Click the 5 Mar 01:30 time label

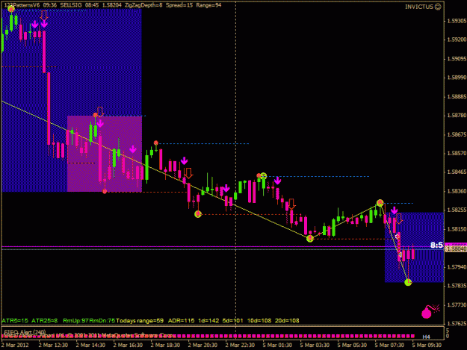click(277, 345)
